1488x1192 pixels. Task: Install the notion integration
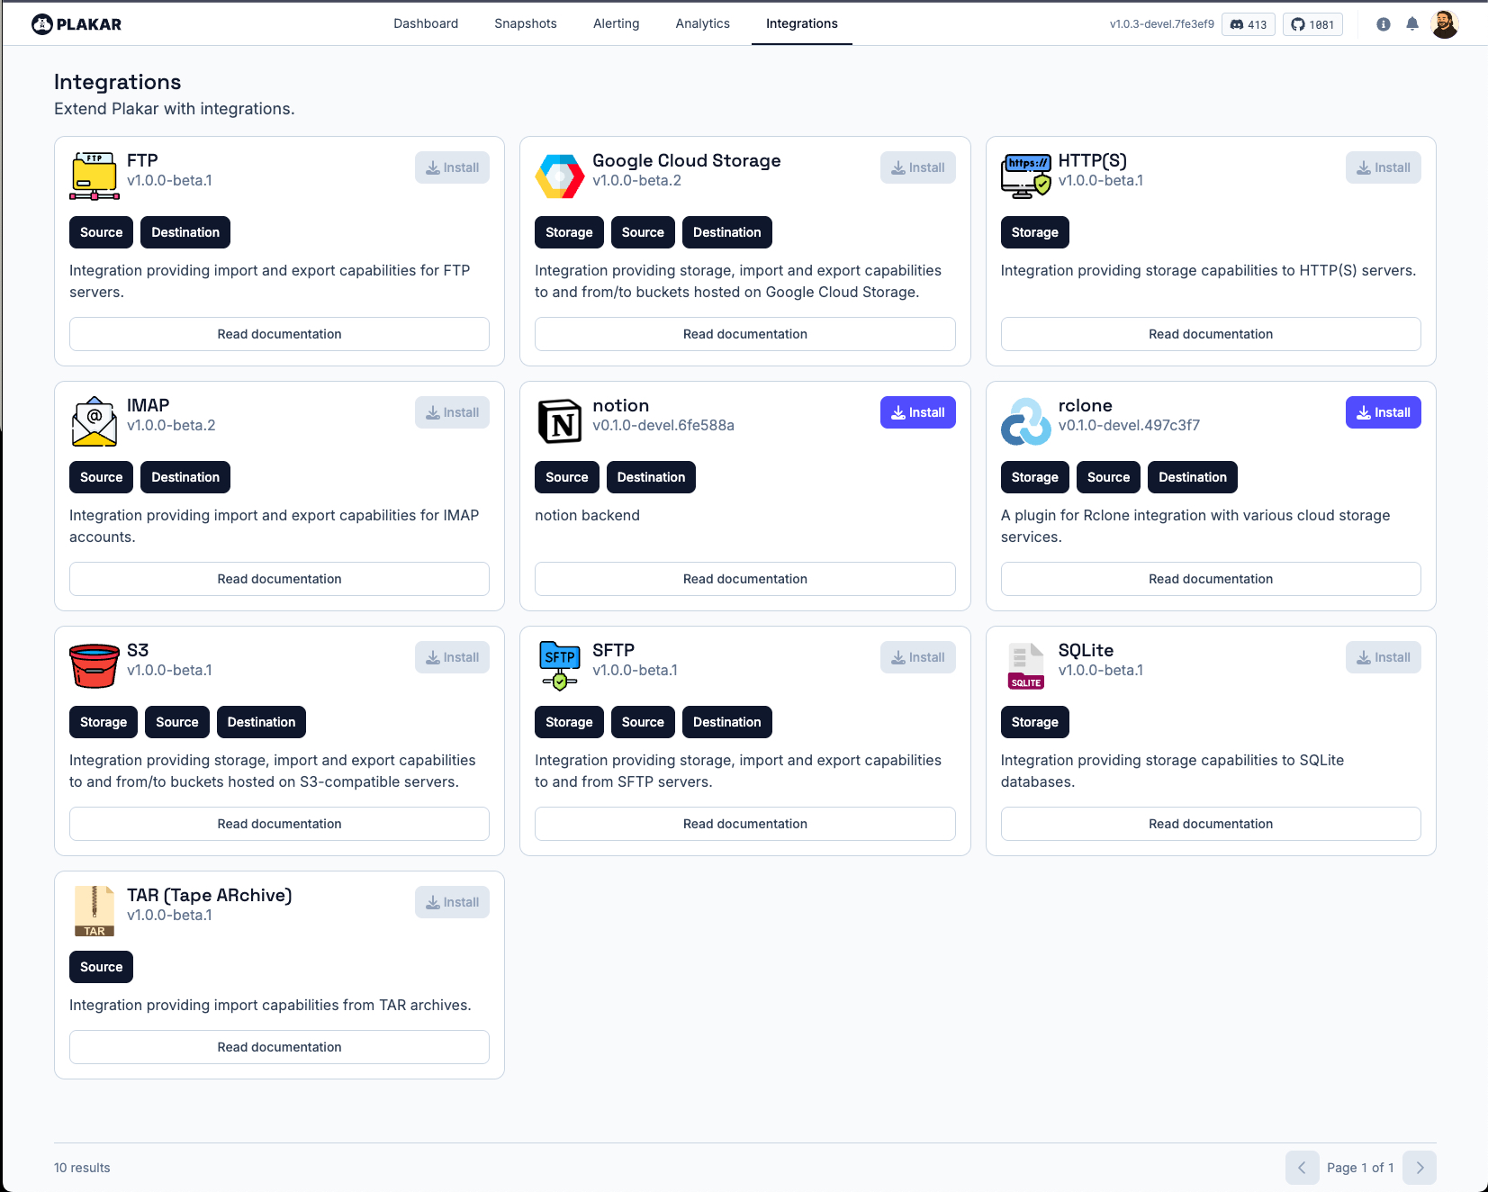[917, 412]
